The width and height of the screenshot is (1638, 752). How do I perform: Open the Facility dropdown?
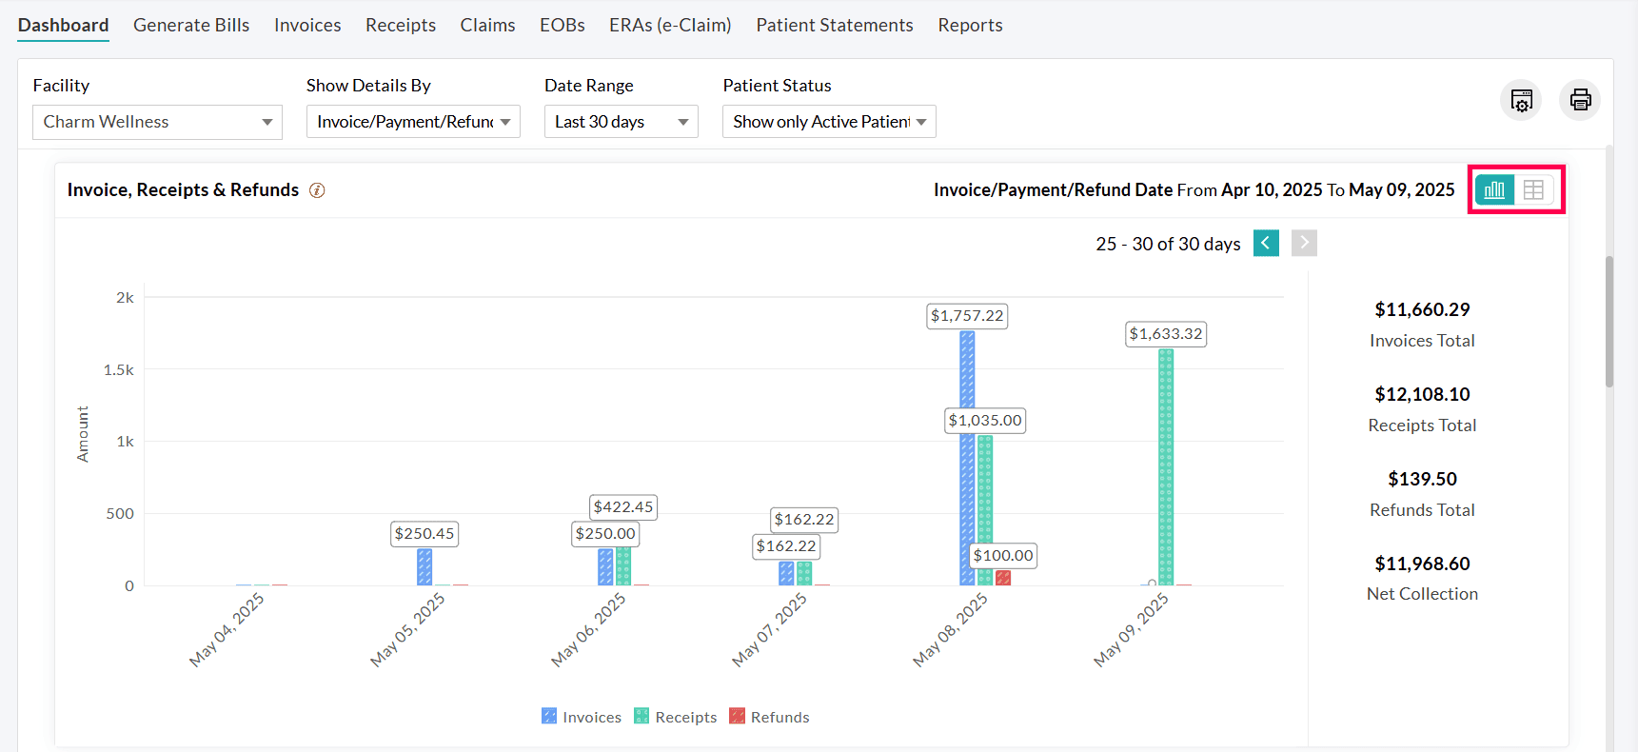(157, 122)
